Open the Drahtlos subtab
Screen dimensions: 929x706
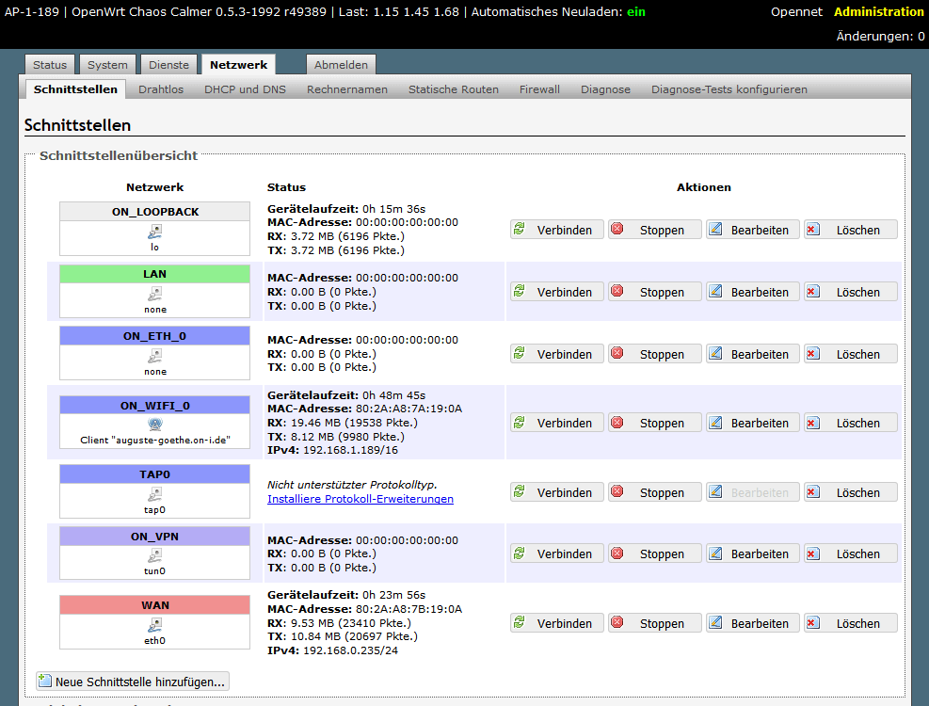tap(161, 89)
